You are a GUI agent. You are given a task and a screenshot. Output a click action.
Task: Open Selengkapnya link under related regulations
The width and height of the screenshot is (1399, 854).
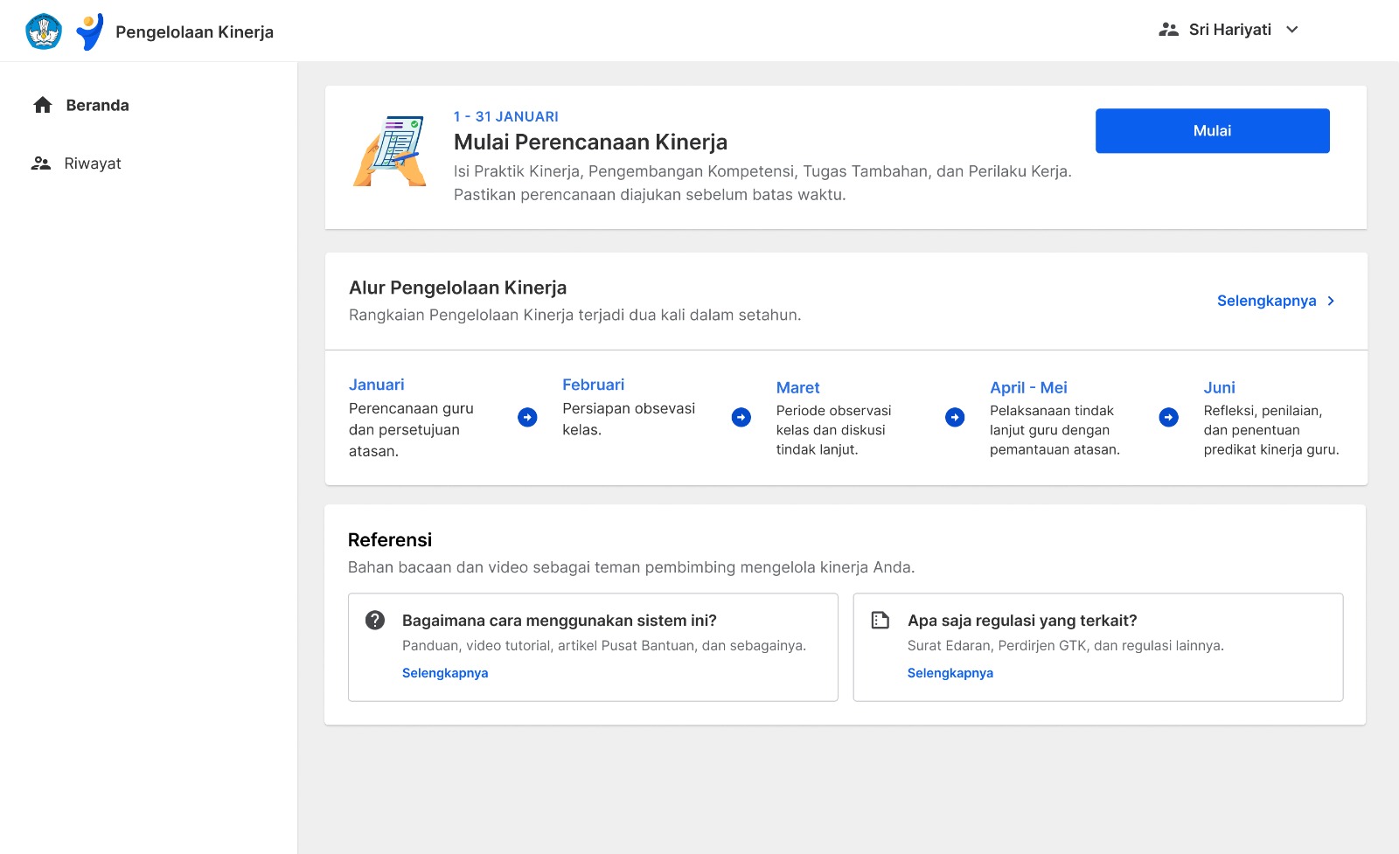tap(950, 673)
